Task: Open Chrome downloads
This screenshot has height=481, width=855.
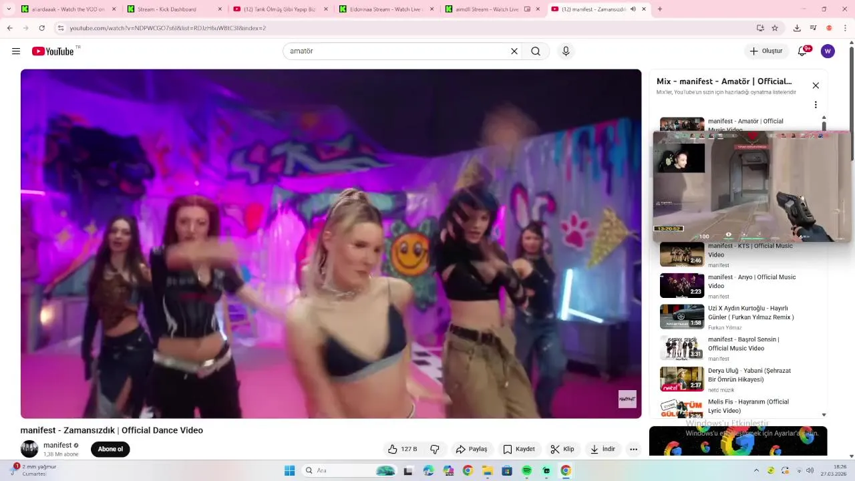Action: click(x=797, y=28)
